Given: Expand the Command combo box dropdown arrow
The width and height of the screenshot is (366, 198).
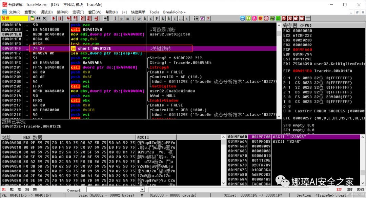Looking at the screenshot, I should (x=142, y=190).
